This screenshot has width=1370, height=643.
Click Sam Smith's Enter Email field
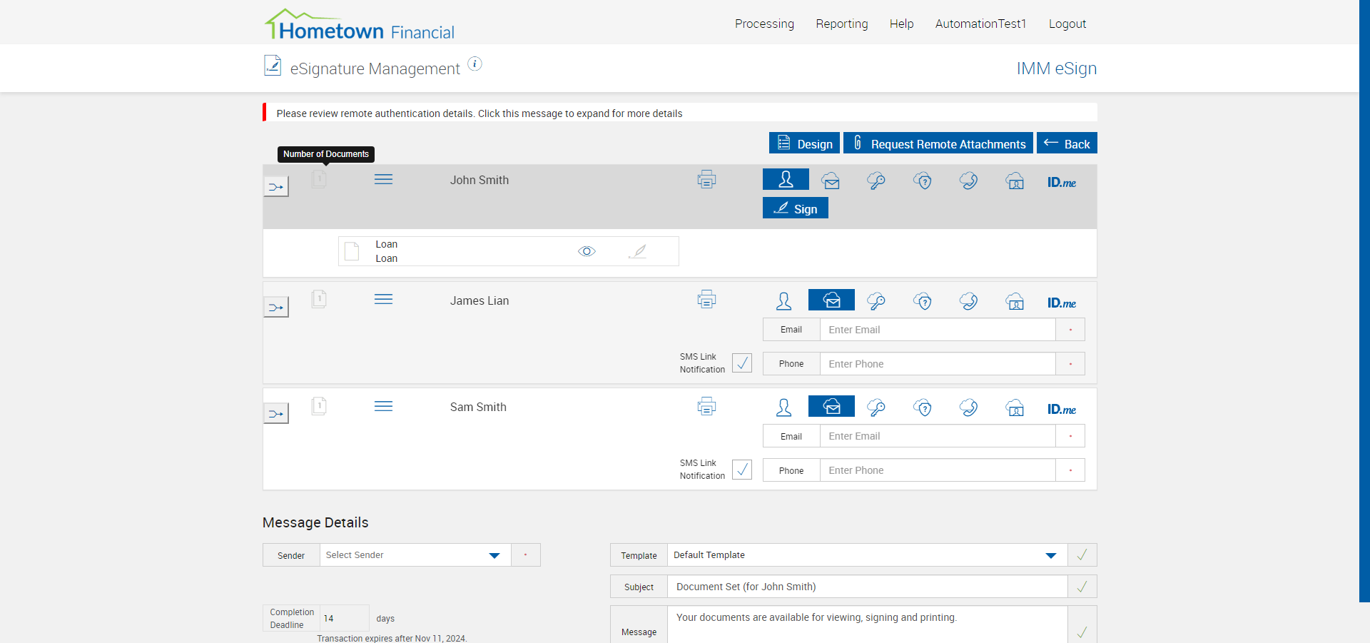938,436
